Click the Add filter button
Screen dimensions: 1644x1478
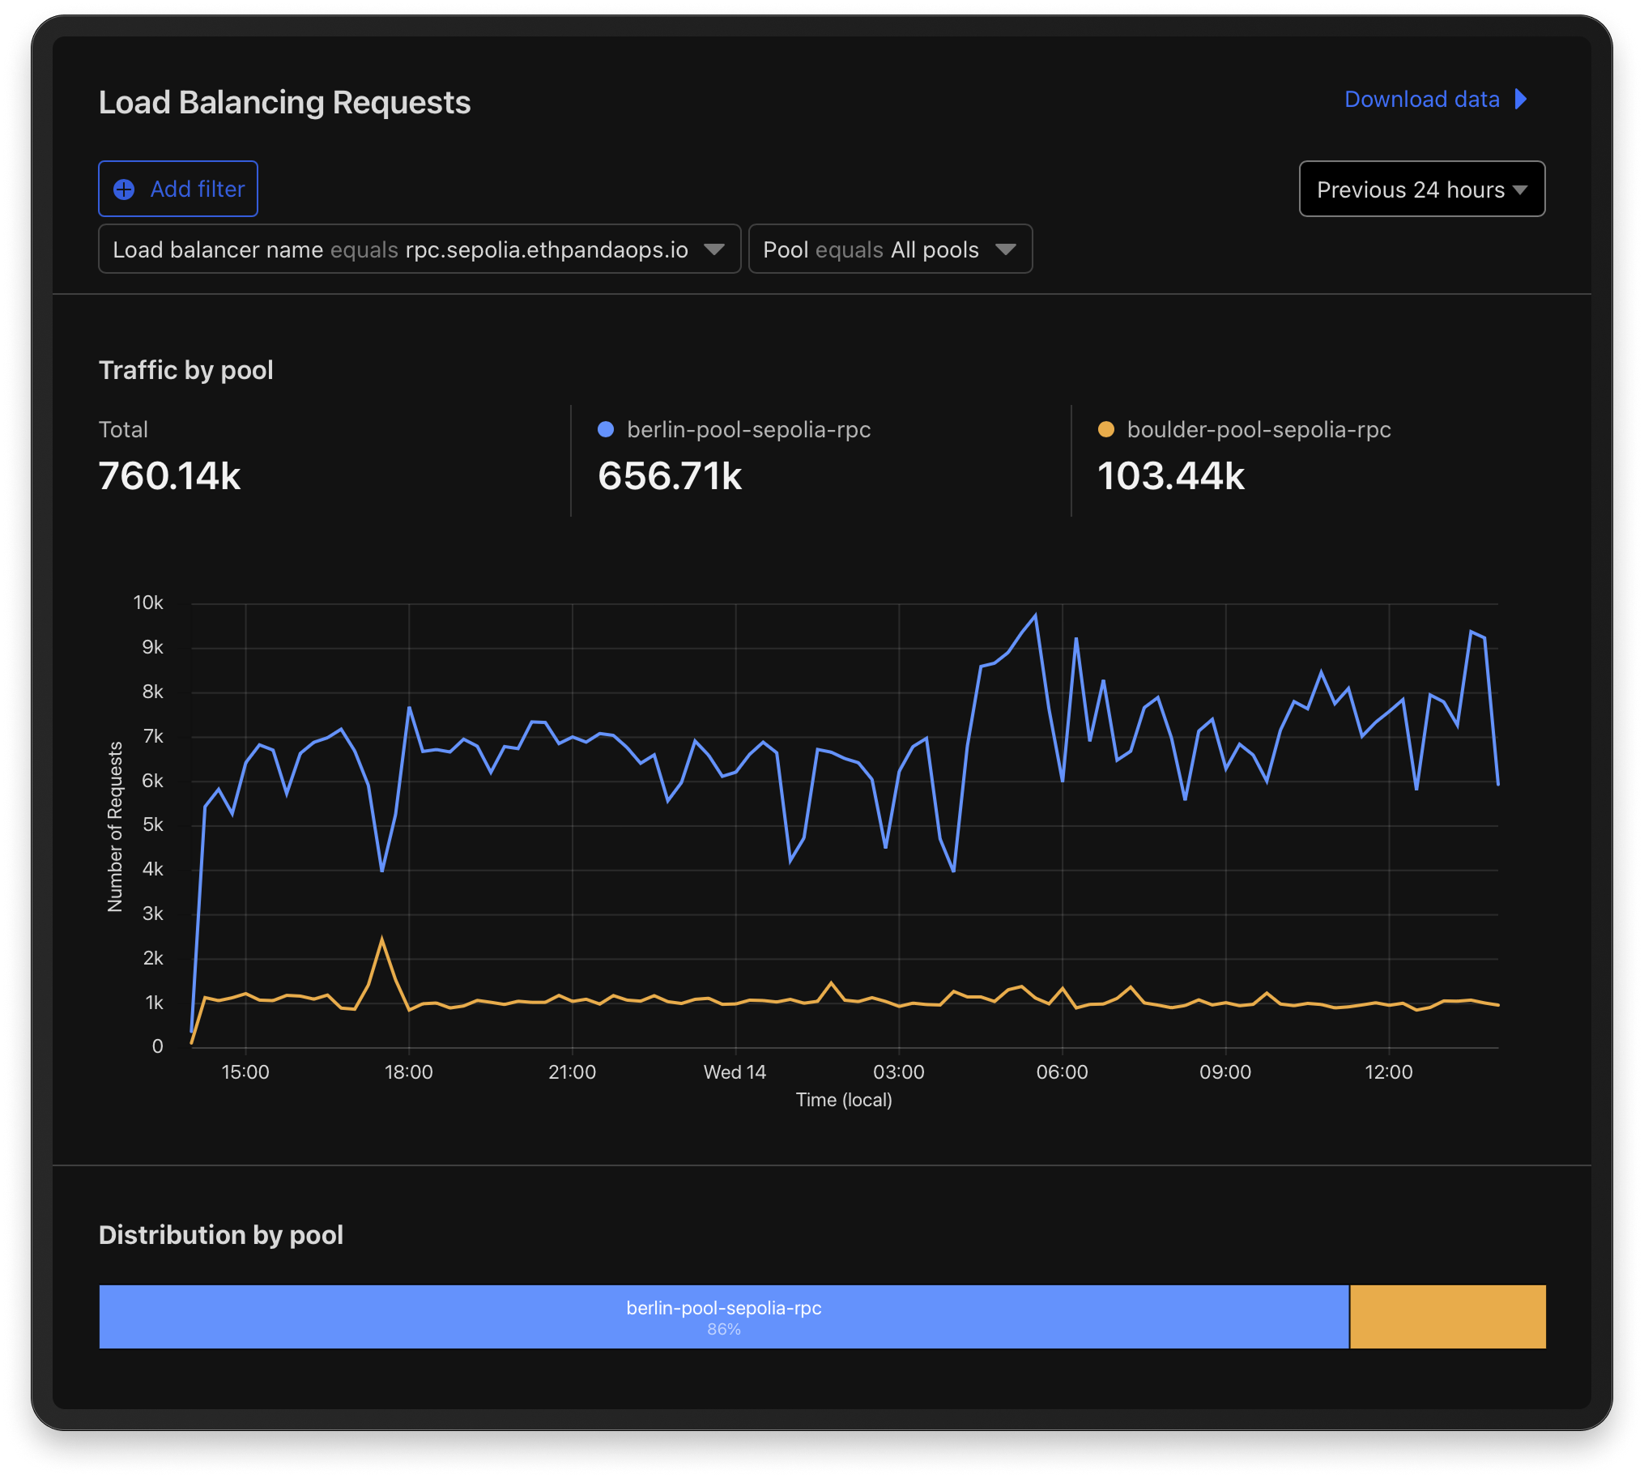[178, 189]
